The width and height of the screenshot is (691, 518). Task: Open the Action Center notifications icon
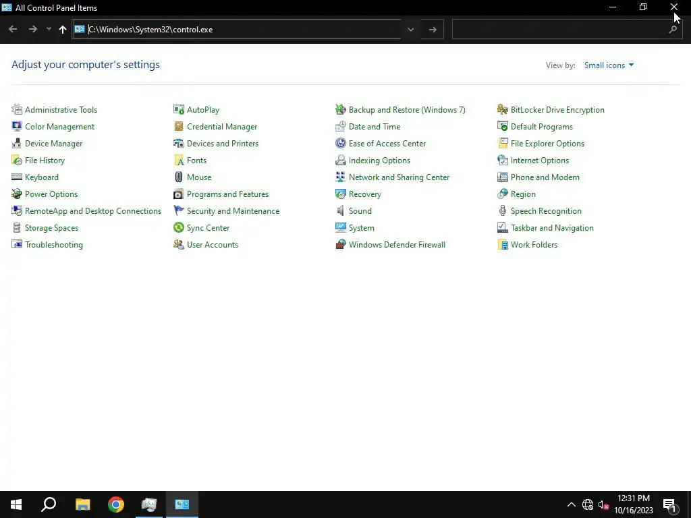(x=670, y=505)
